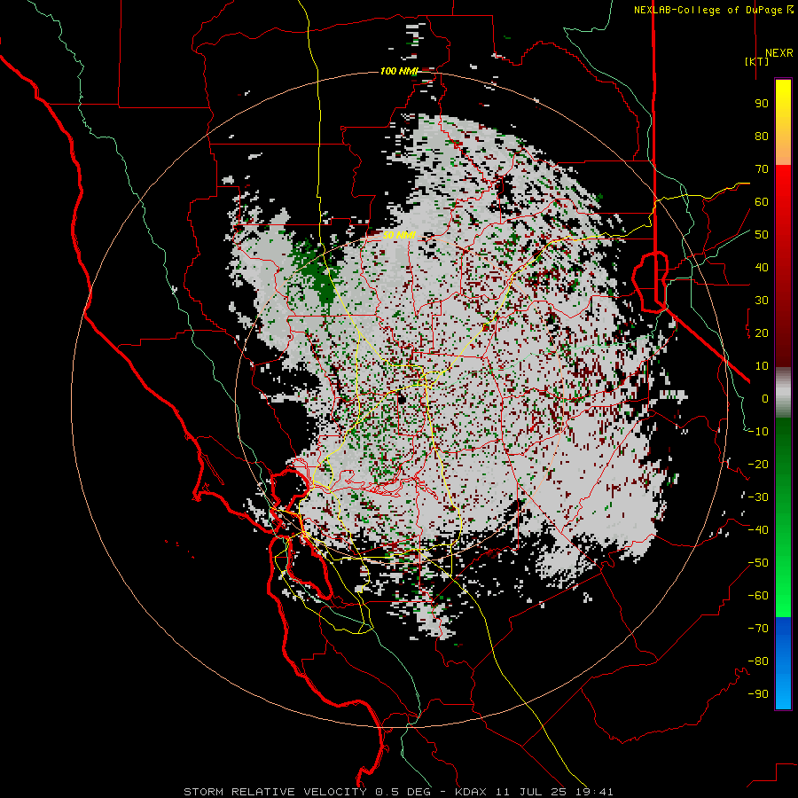Click the 80 value on velocity scale
Image resolution: width=798 pixels, height=798 pixels.
tap(762, 137)
